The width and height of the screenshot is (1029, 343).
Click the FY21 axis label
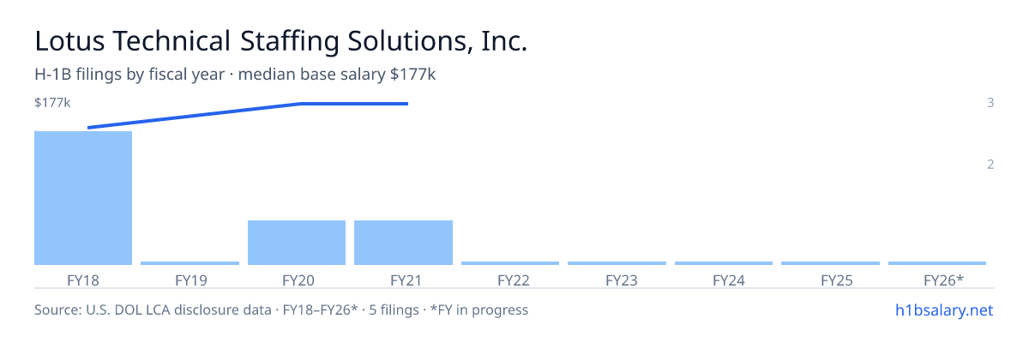click(x=403, y=280)
